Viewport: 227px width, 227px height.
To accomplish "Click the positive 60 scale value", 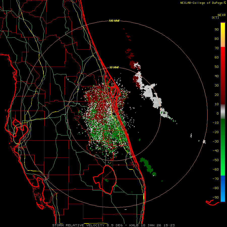I will [x=217, y=58].
